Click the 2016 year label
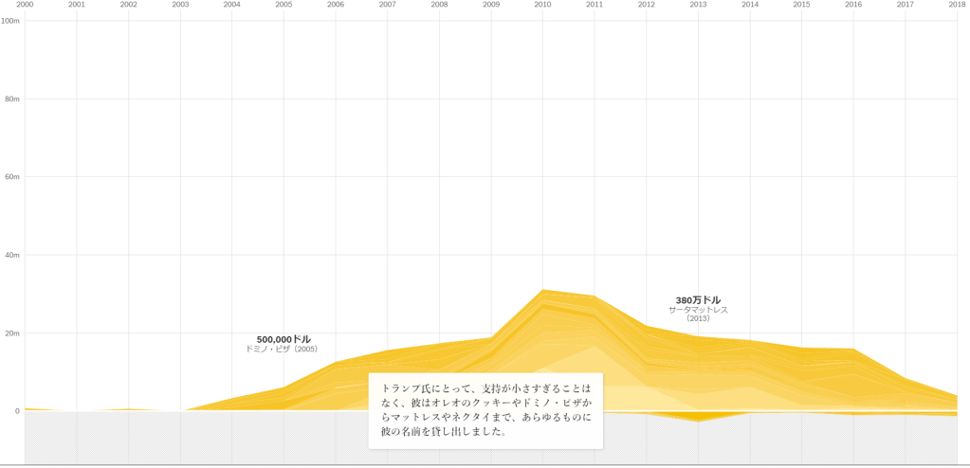The width and height of the screenshot is (970, 468). tap(853, 5)
